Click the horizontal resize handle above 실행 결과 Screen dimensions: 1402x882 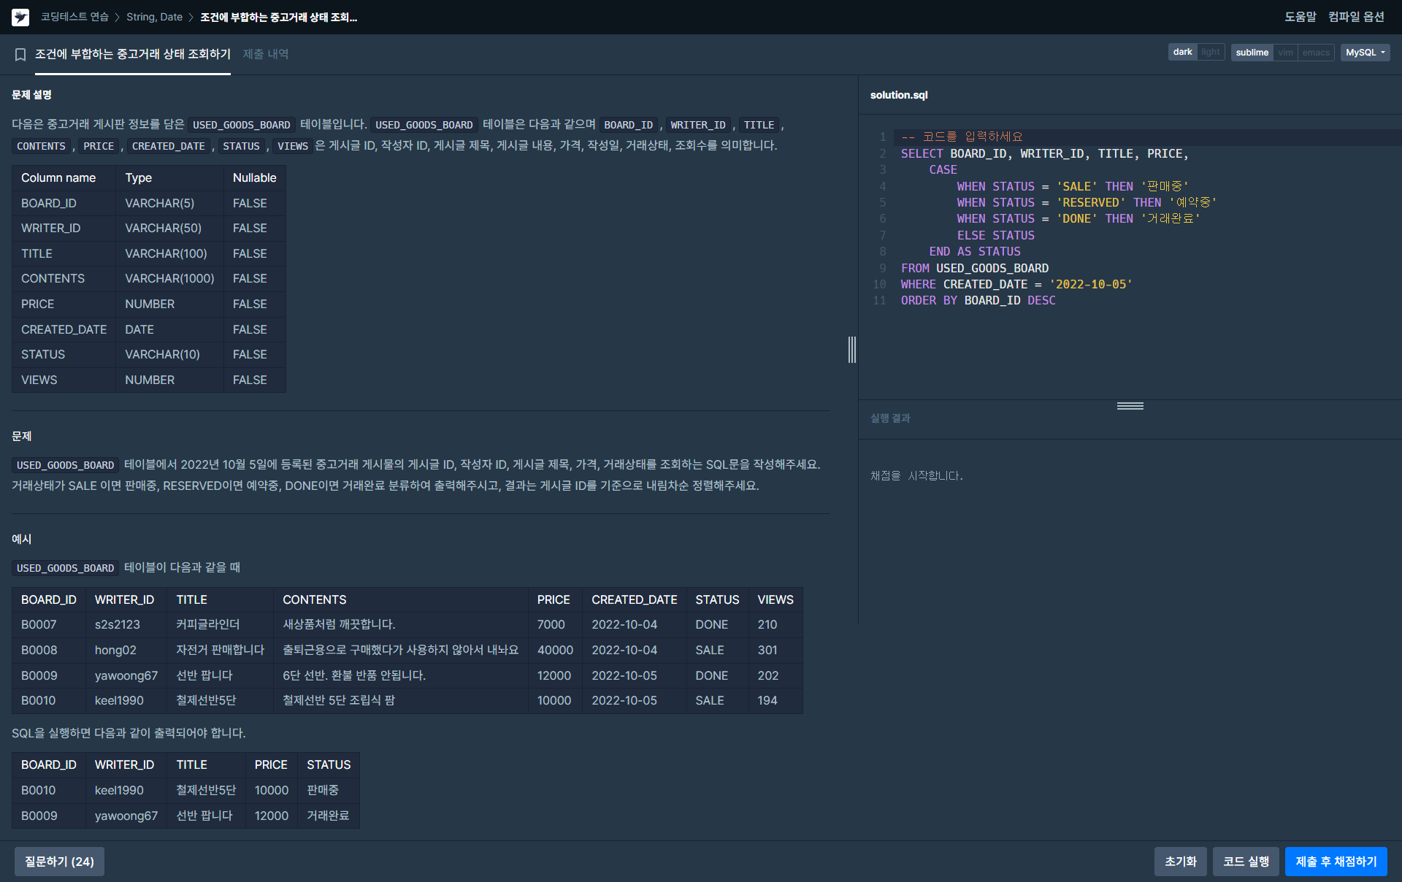point(1130,406)
